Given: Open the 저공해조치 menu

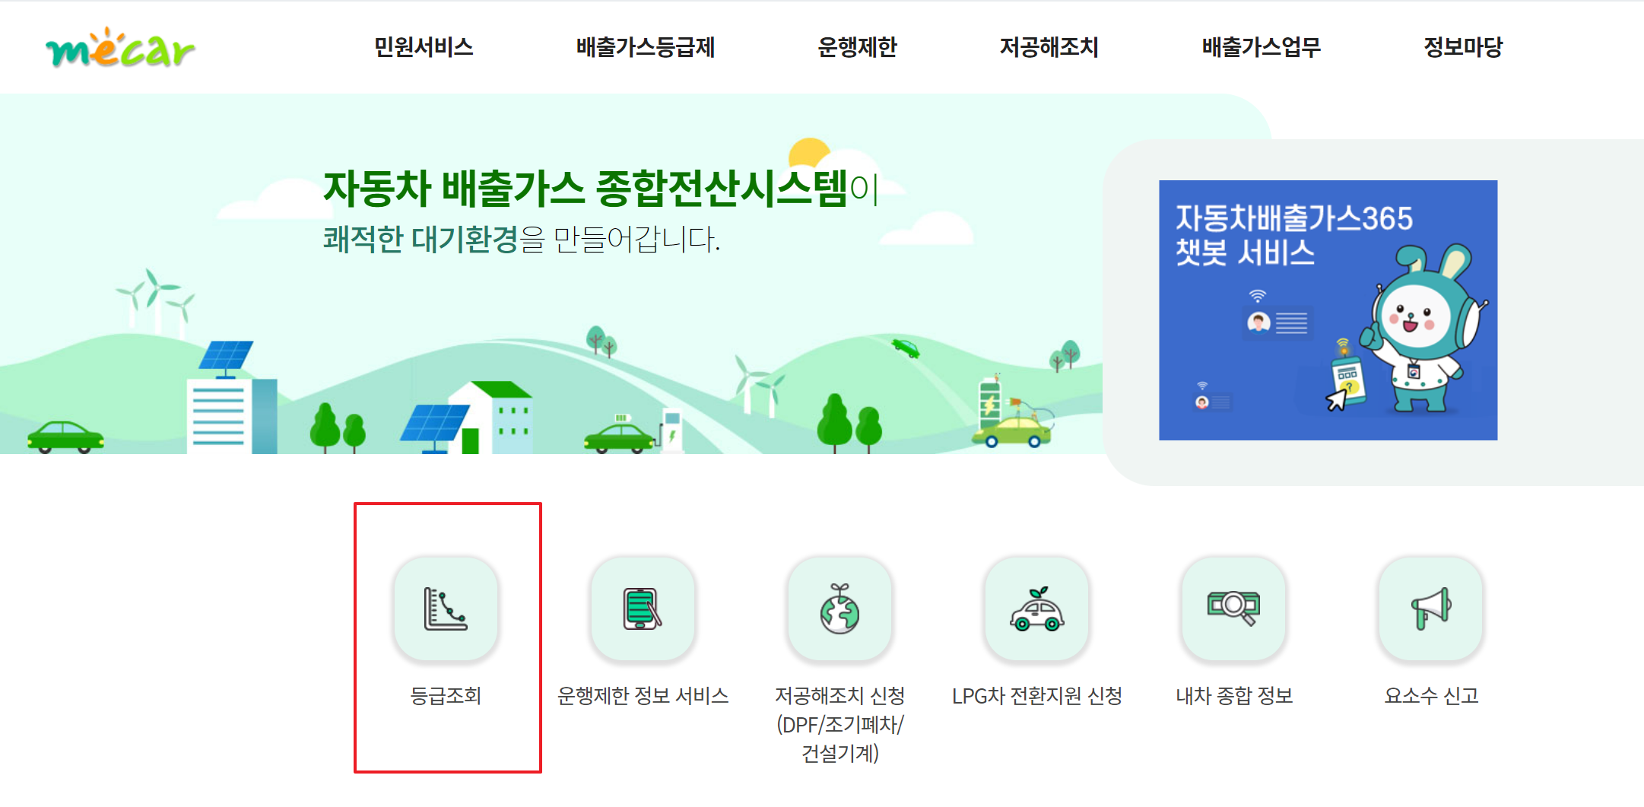Looking at the screenshot, I should click(x=1049, y=47).
